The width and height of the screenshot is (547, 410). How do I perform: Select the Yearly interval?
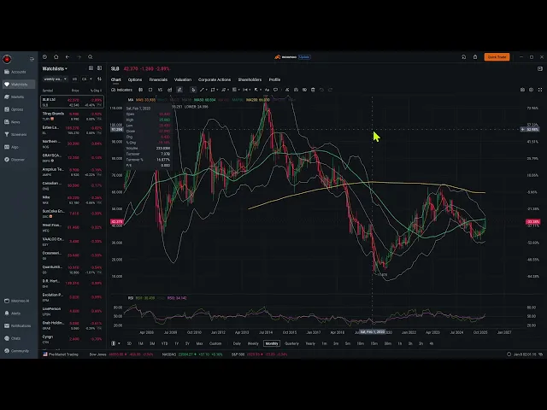[310, 343]
